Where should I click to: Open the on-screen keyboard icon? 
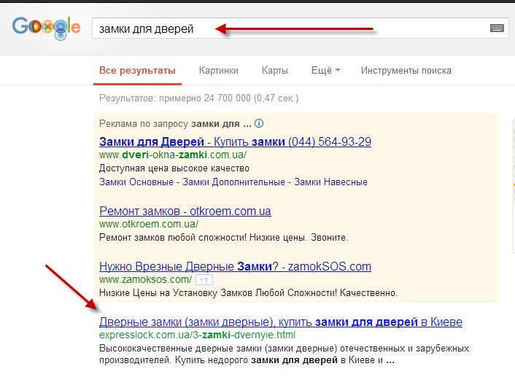[x=497, y=28]
